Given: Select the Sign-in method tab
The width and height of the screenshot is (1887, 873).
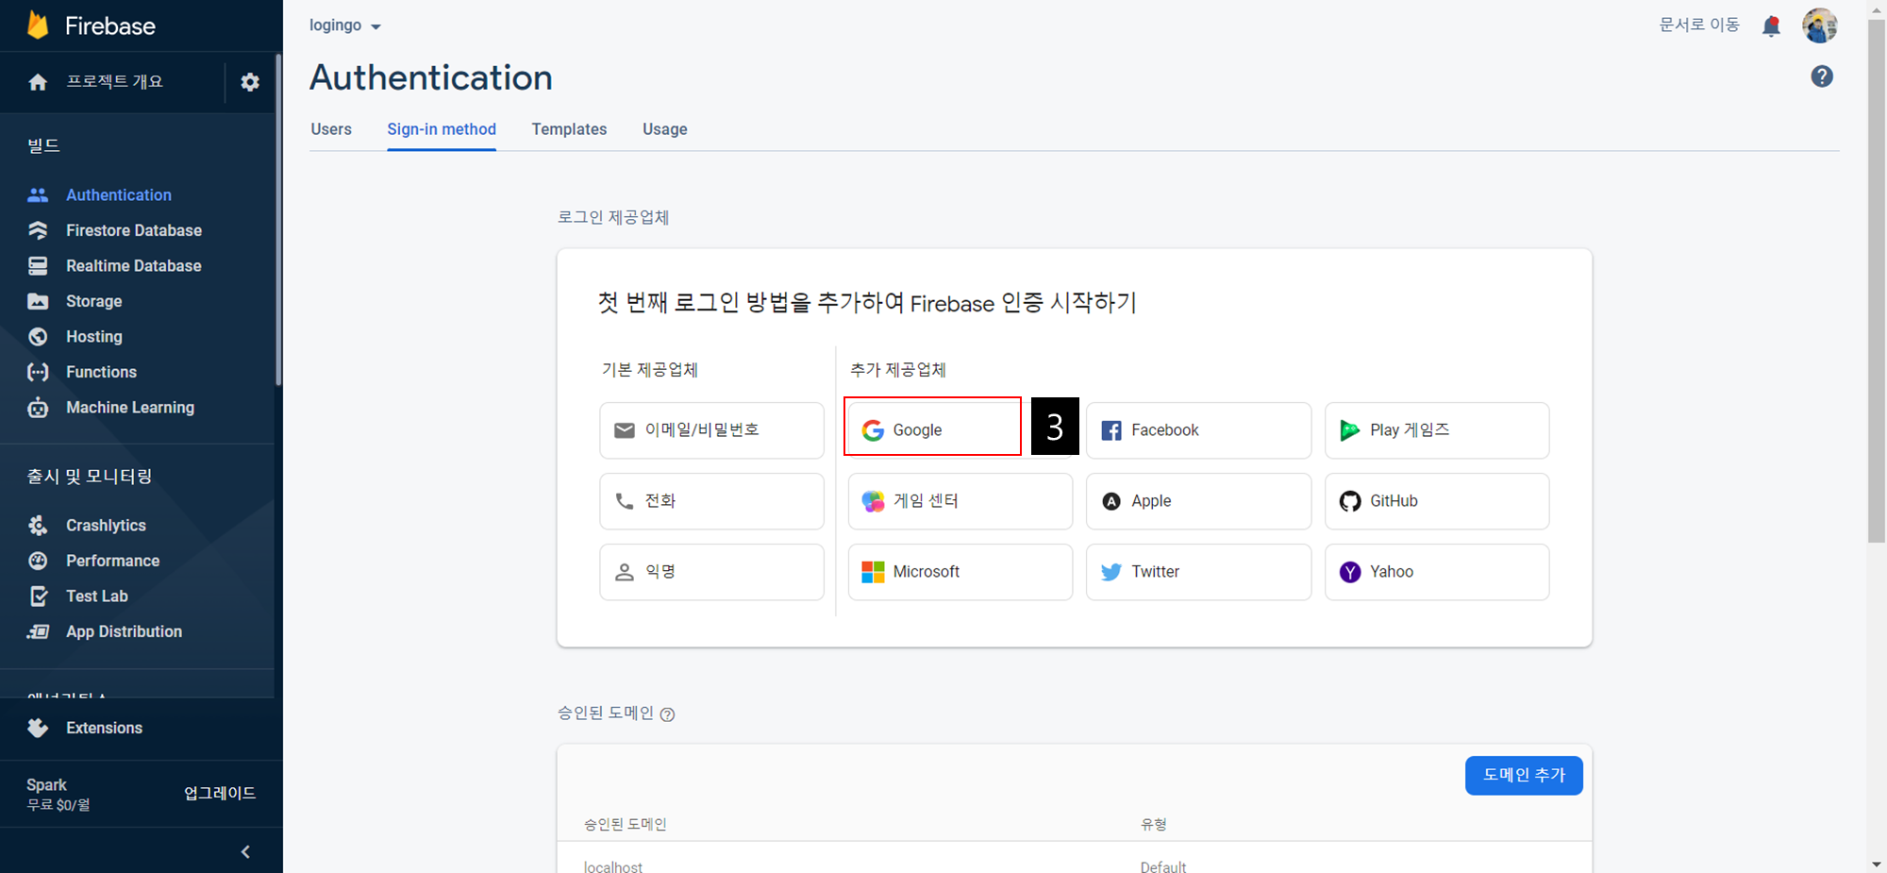Looking at the screenshot, I should pos(442,129).
